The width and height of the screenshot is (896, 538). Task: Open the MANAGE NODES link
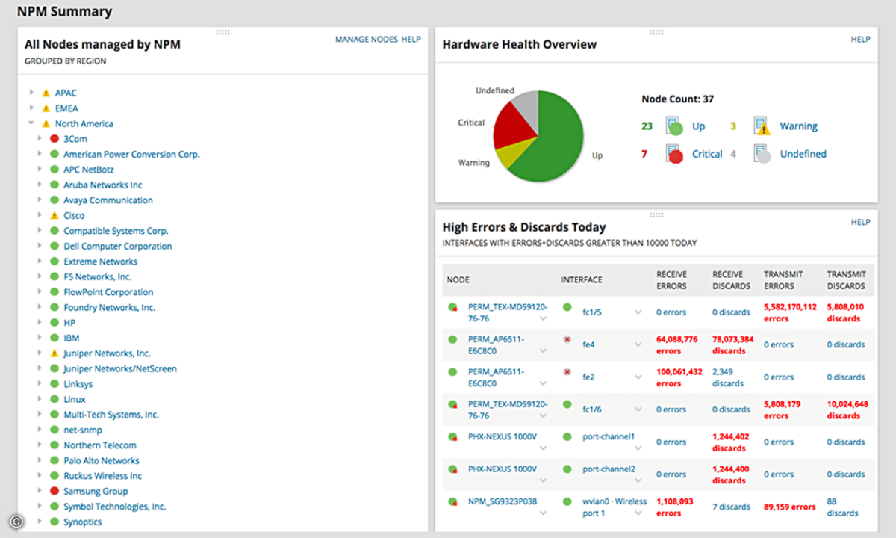click(366, 39)
